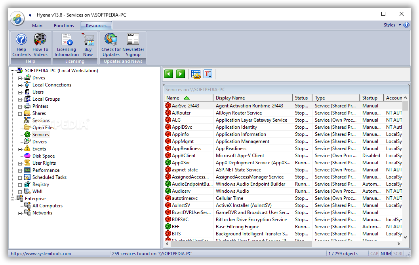Screen dimensions: 419x265
Task: Click the vertical scrollbar up arrow
Action: tap(406, 98)
